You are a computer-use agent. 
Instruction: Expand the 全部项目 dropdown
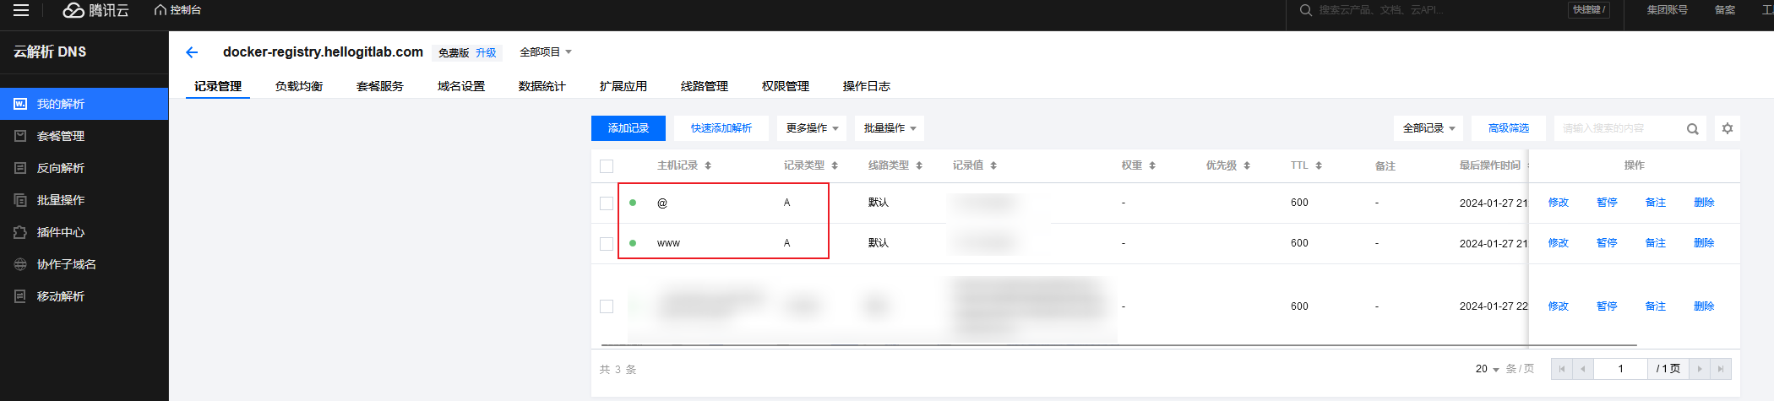(546, 52)
